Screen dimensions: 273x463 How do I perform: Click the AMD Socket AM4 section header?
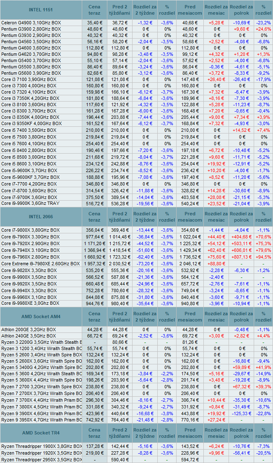[x=41, y=317]
